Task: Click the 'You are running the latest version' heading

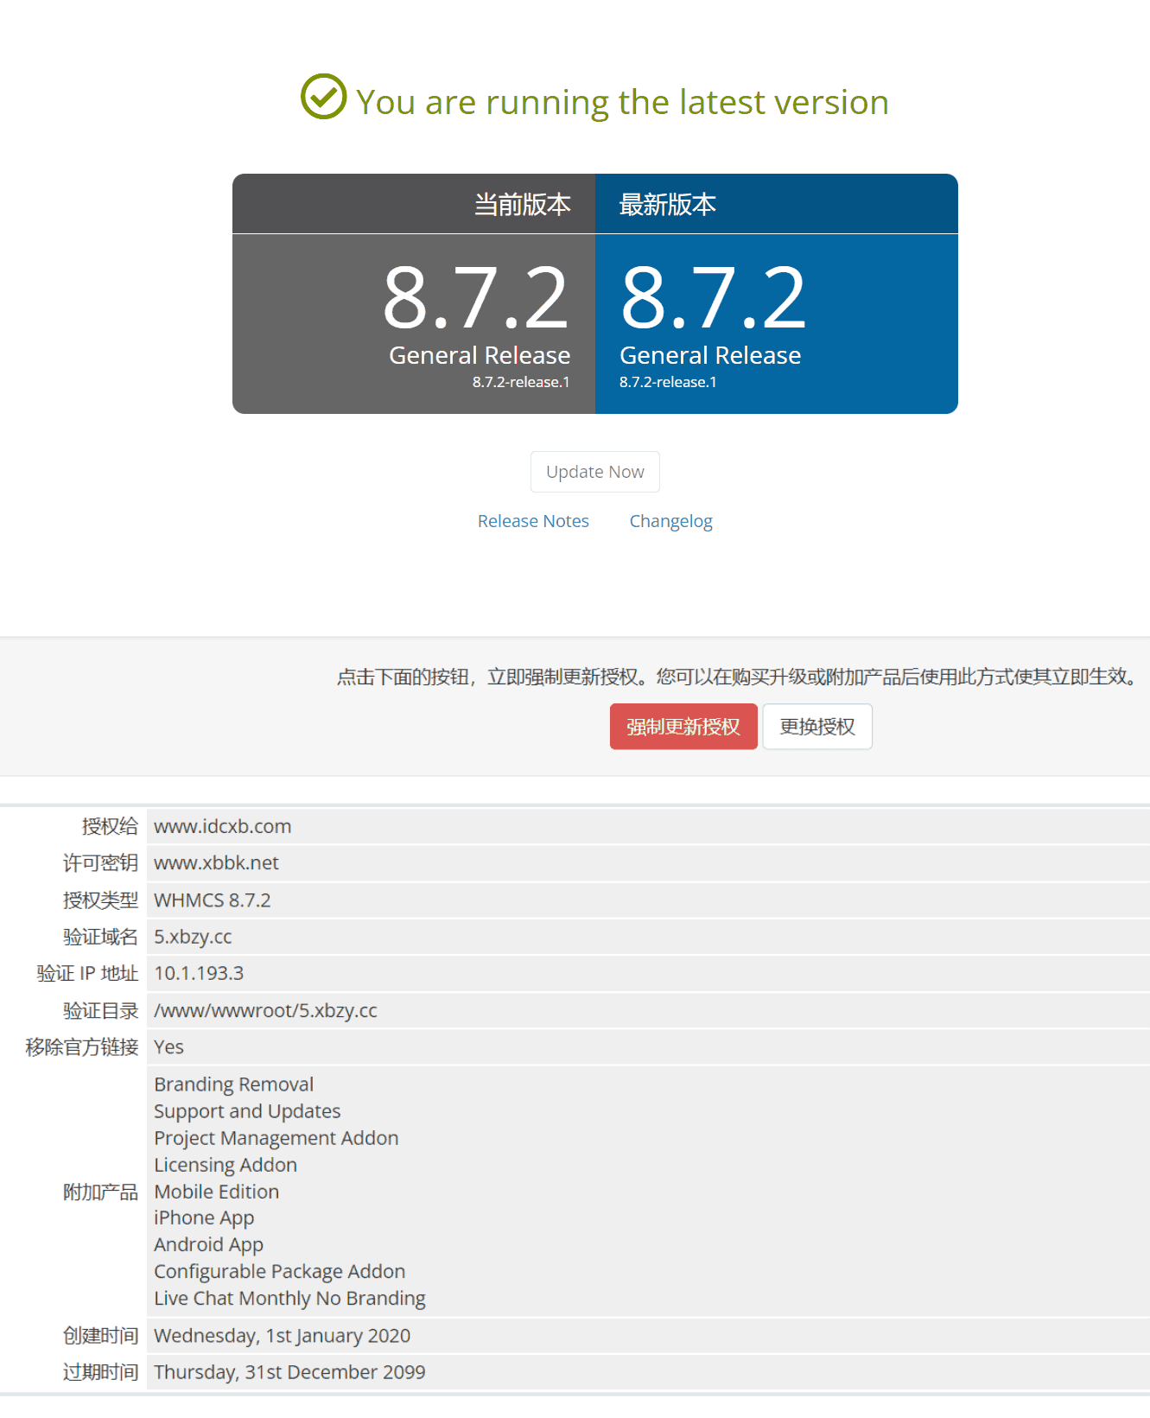Action: [x=622, y=102]
